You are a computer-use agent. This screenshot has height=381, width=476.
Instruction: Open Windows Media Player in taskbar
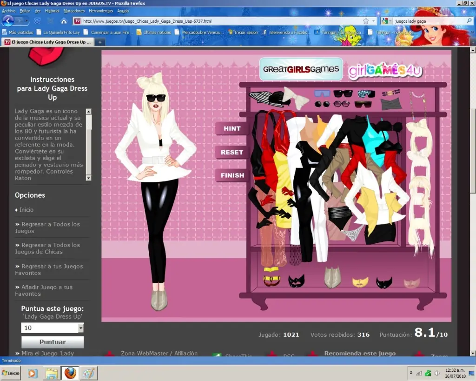point(33,373)
